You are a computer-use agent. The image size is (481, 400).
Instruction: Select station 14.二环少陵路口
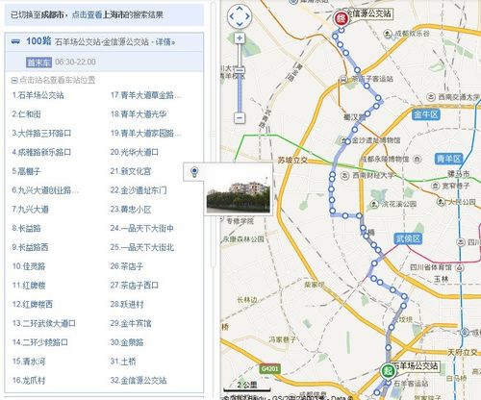click(x=40, y=342)
